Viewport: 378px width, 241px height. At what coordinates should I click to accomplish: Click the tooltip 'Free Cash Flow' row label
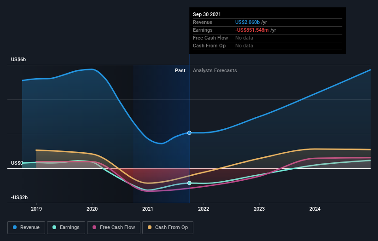pos(210,38)
